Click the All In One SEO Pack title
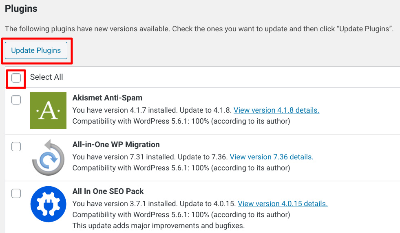Screen dimensions: 400x233 pos(108,191)
